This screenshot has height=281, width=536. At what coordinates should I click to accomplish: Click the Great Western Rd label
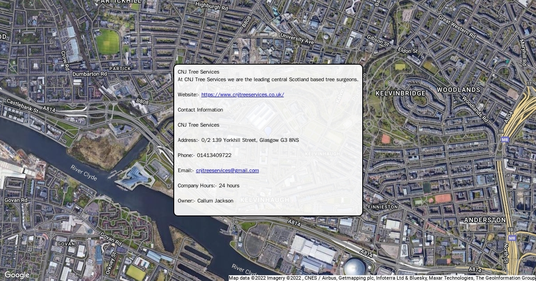[x=456, y=26]
